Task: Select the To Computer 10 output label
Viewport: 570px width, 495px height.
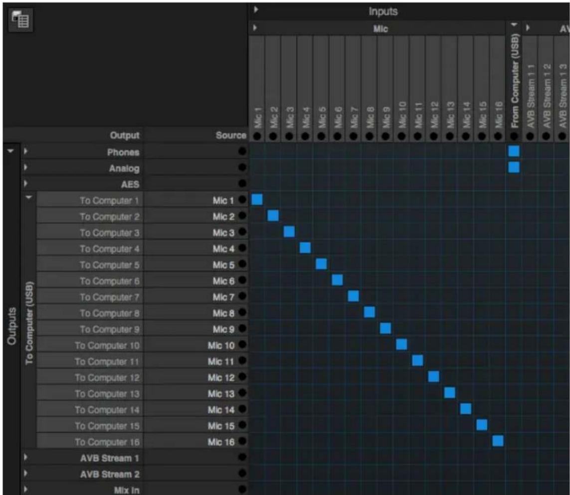Action: pyautogui.click(x=107, y=345)
